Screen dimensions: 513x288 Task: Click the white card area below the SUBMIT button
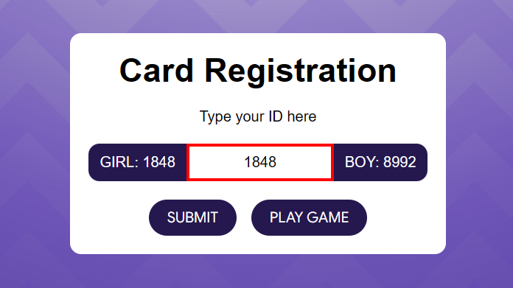(x=192, y=245)
